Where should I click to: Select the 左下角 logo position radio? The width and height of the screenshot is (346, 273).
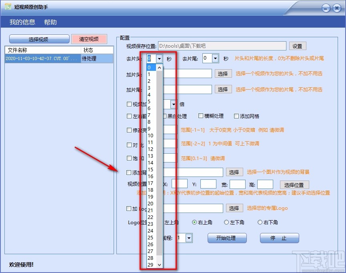click(226, 222)
